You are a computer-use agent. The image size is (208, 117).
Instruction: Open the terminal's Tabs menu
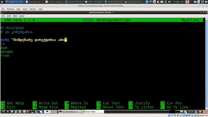coord(15,16)
